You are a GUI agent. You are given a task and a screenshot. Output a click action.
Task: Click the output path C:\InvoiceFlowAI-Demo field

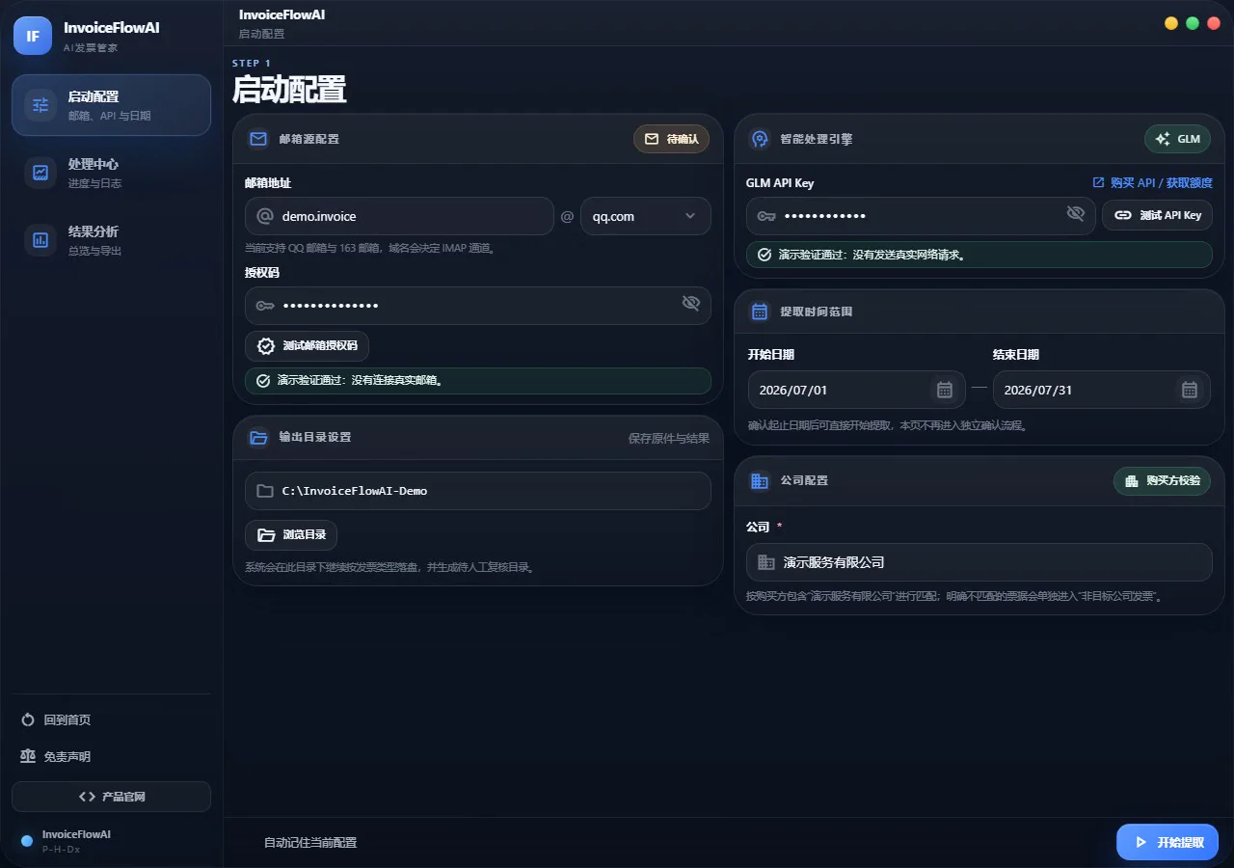pos(477,491)
